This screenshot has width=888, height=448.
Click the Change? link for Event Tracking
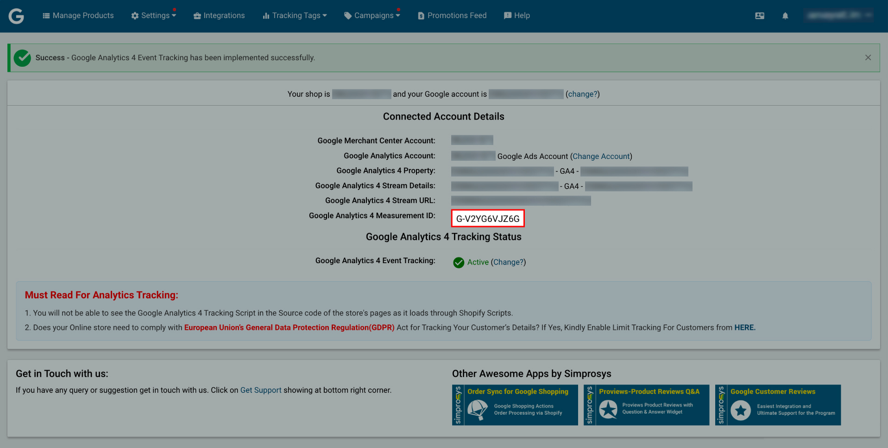tap(508, 262)
